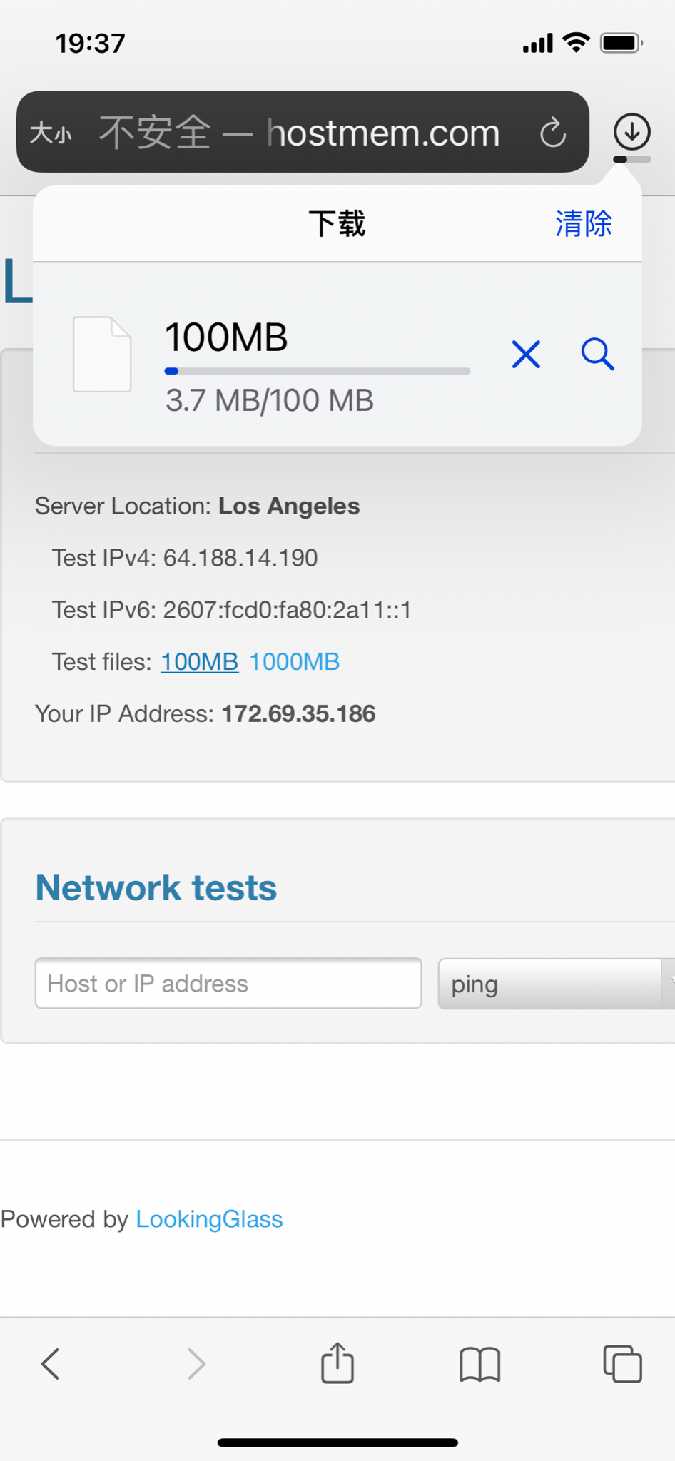Screen dimensions: 675x1461
Task: Download the 1000MB test file
Action: pos(294,662)
